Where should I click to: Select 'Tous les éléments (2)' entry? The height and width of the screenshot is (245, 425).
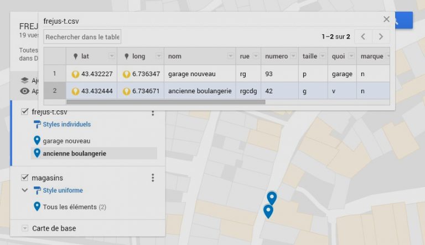[75, 207]
